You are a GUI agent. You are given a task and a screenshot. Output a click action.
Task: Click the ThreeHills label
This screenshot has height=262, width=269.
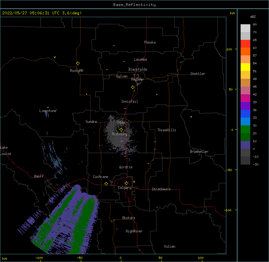click(167, 130)
